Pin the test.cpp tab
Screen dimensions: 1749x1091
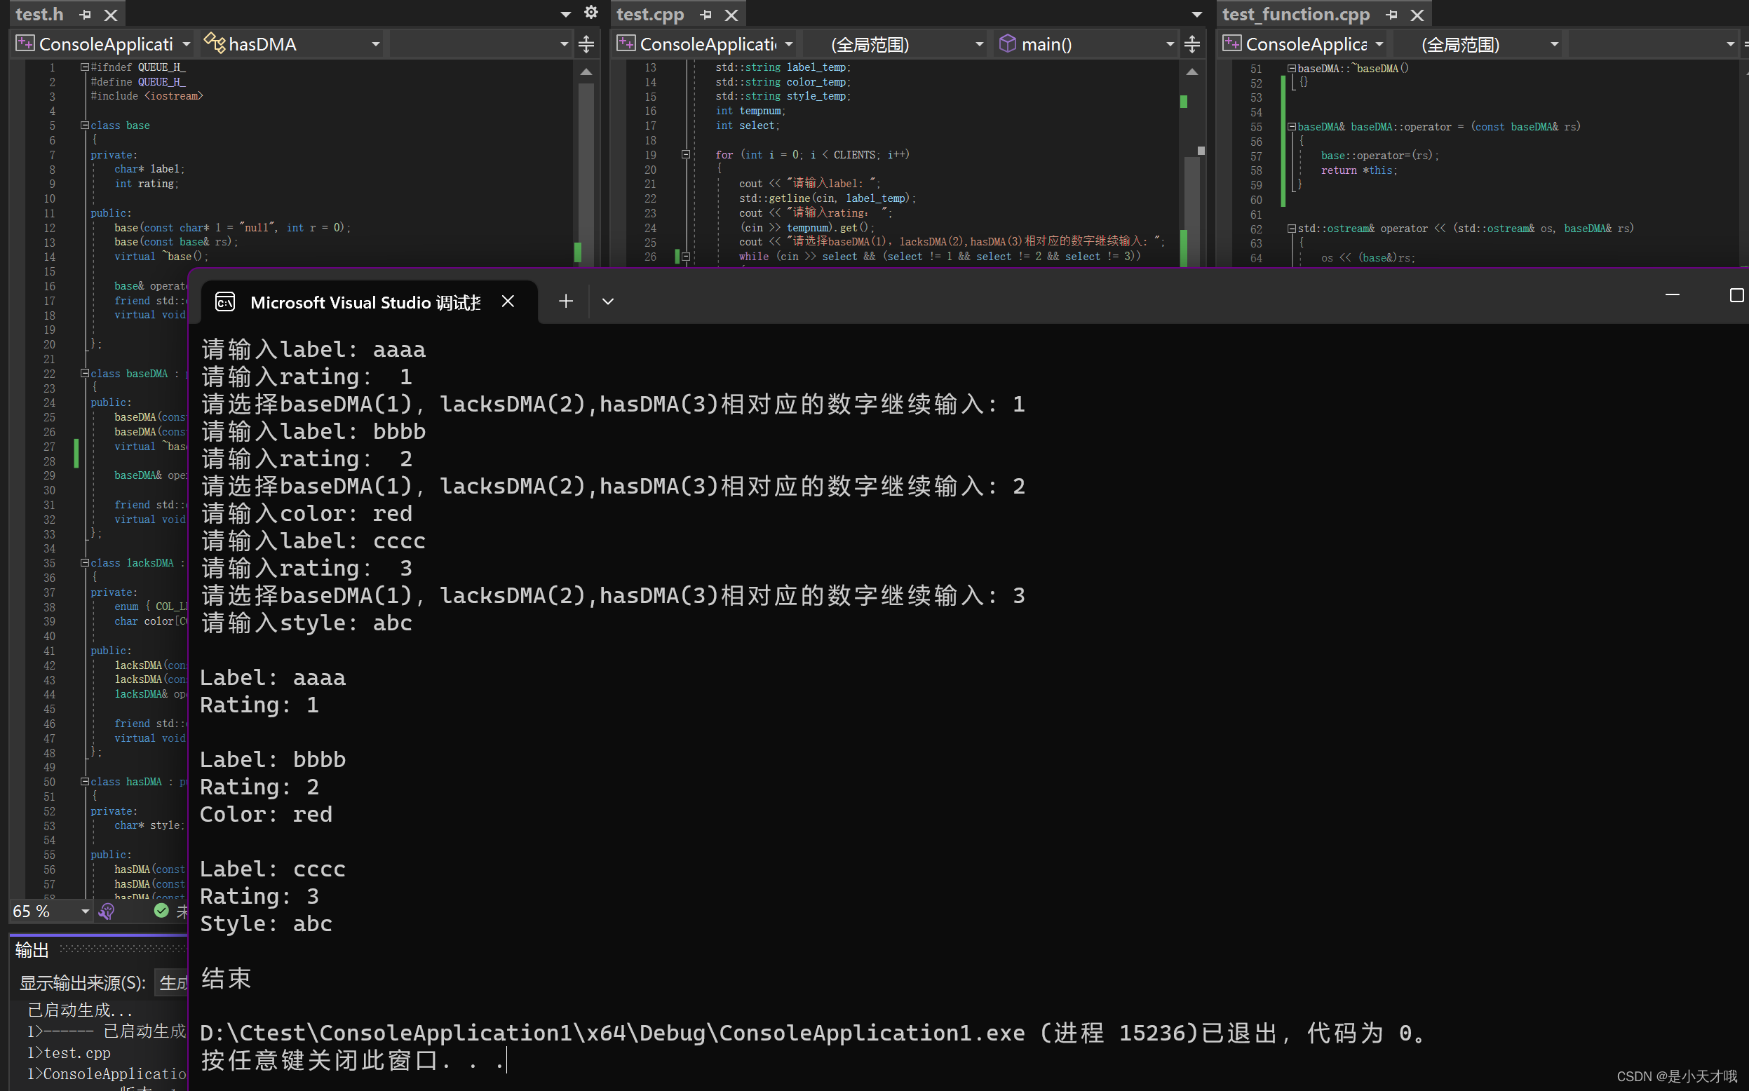coord(705,14)
